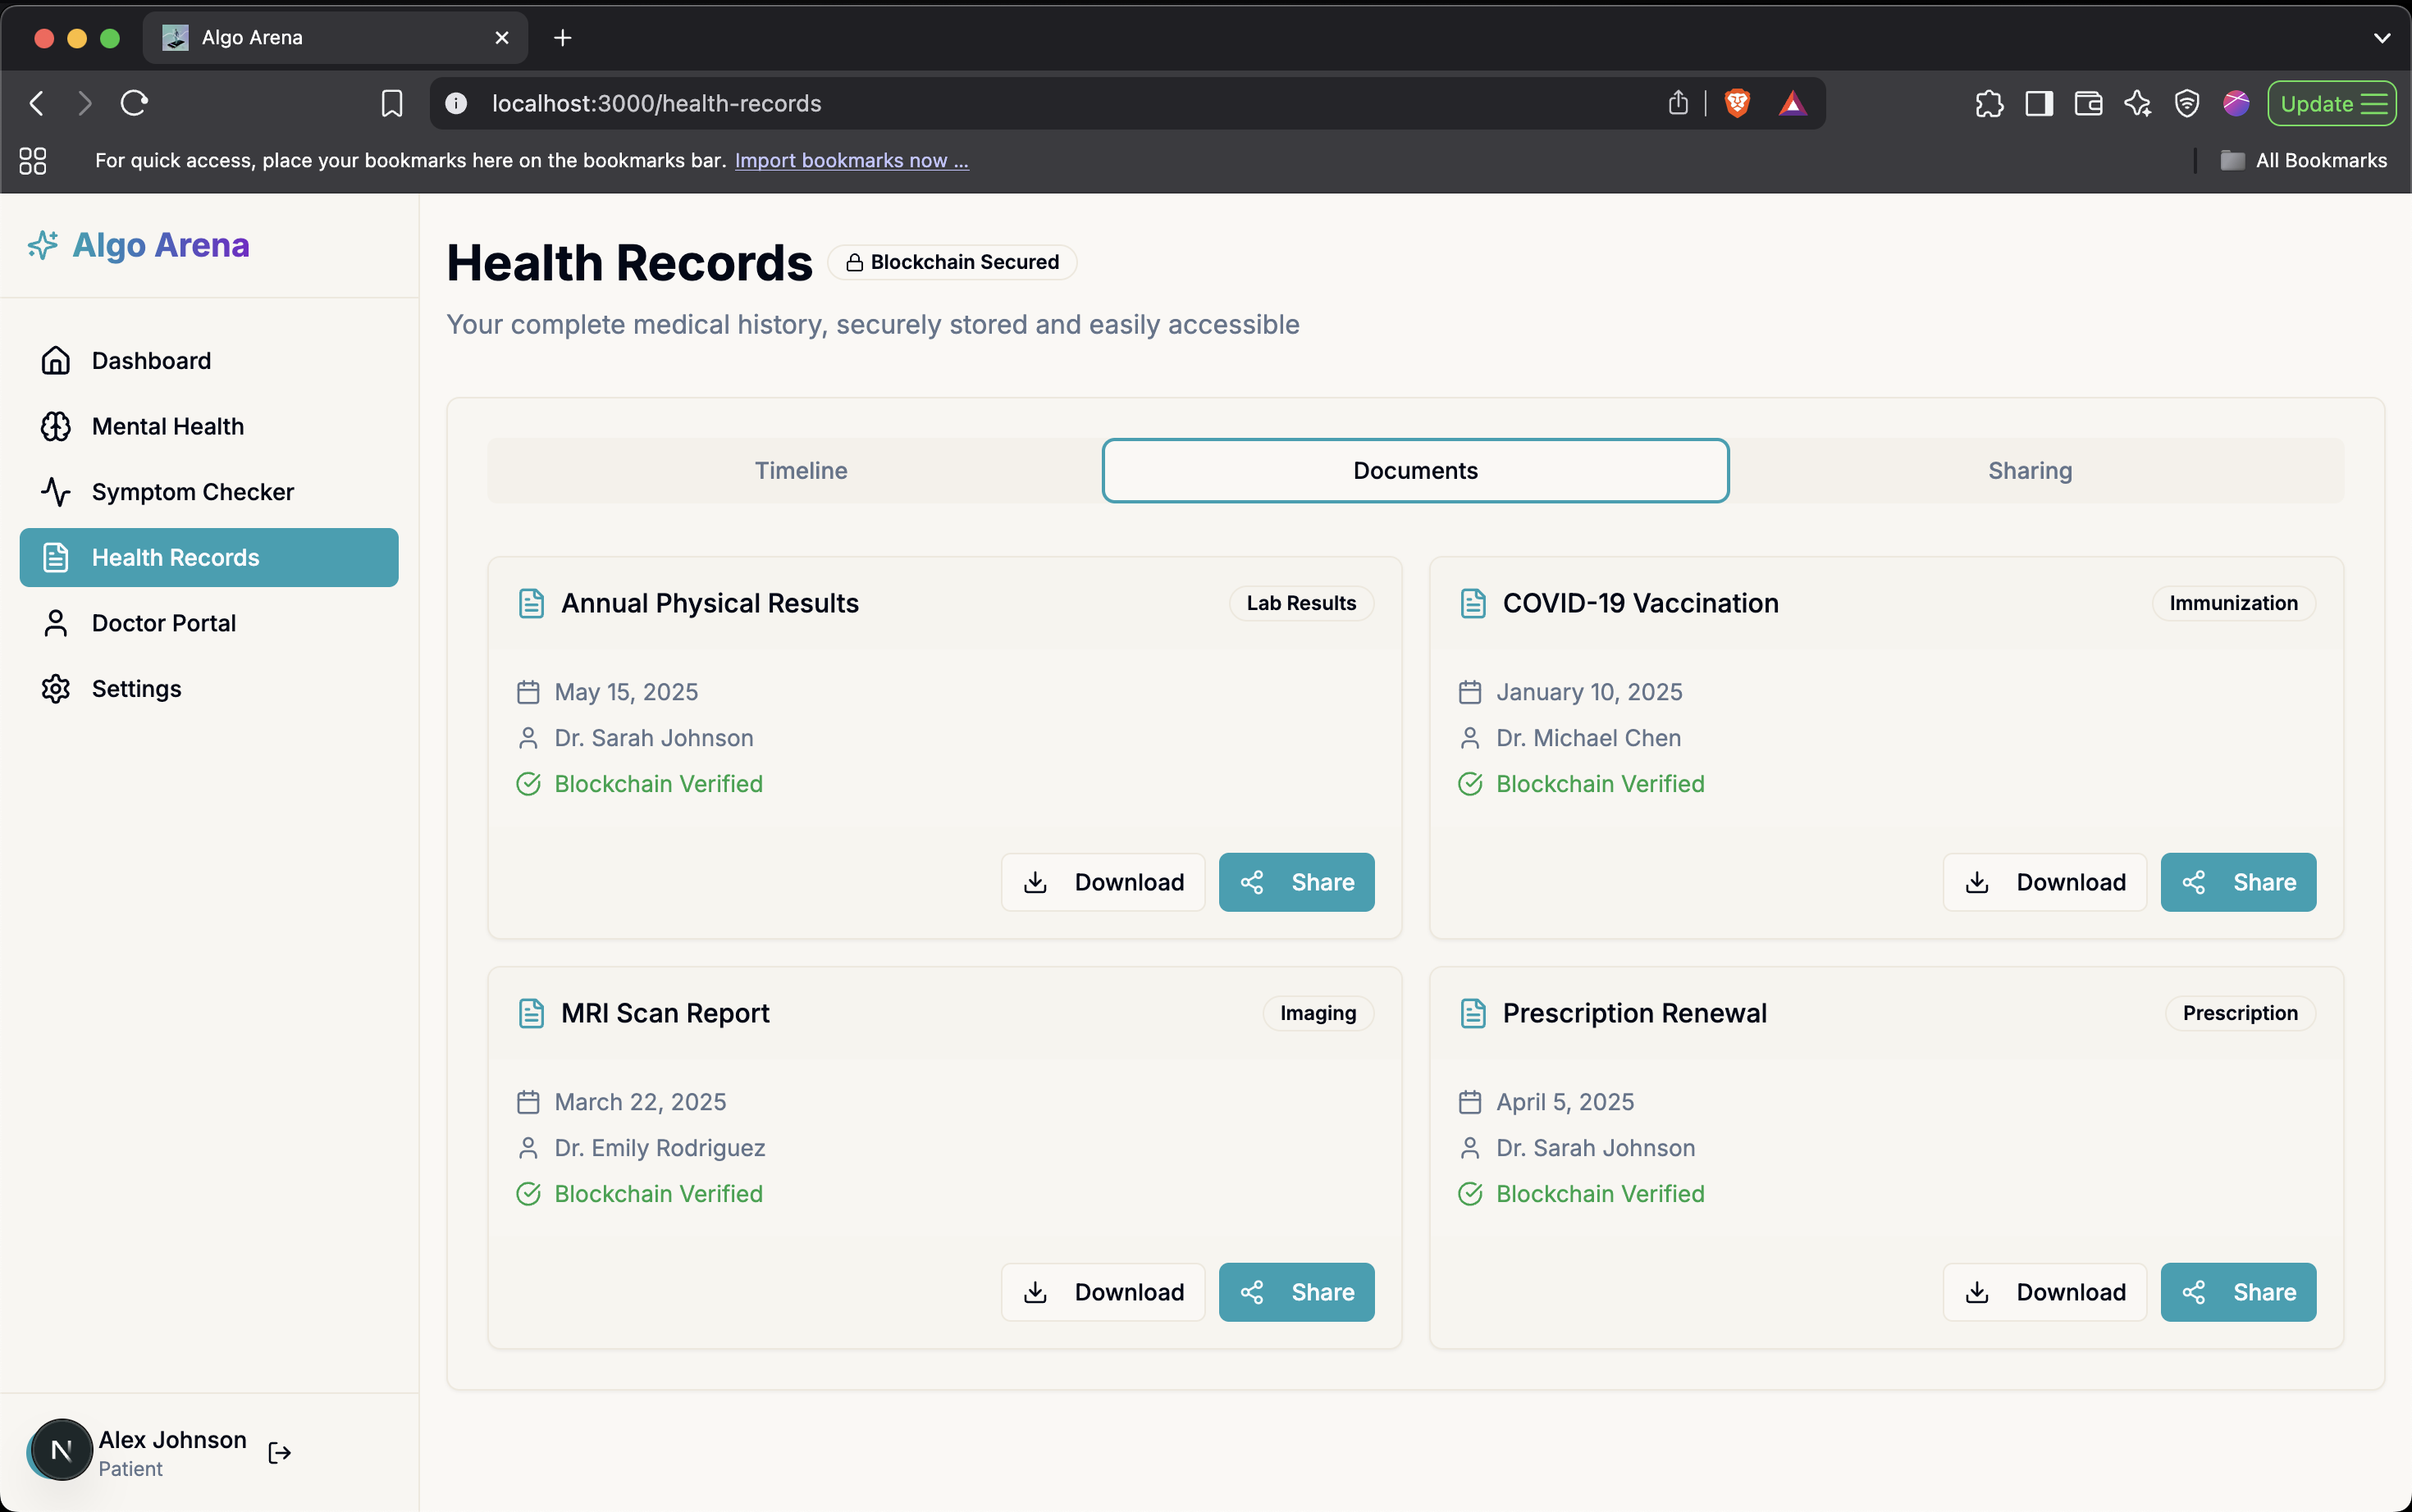Image resolution: width=2412 pixels, height=1512 pixels.
Task: Open the browser extensions puzzle icon
Action: pos(1989,103)
